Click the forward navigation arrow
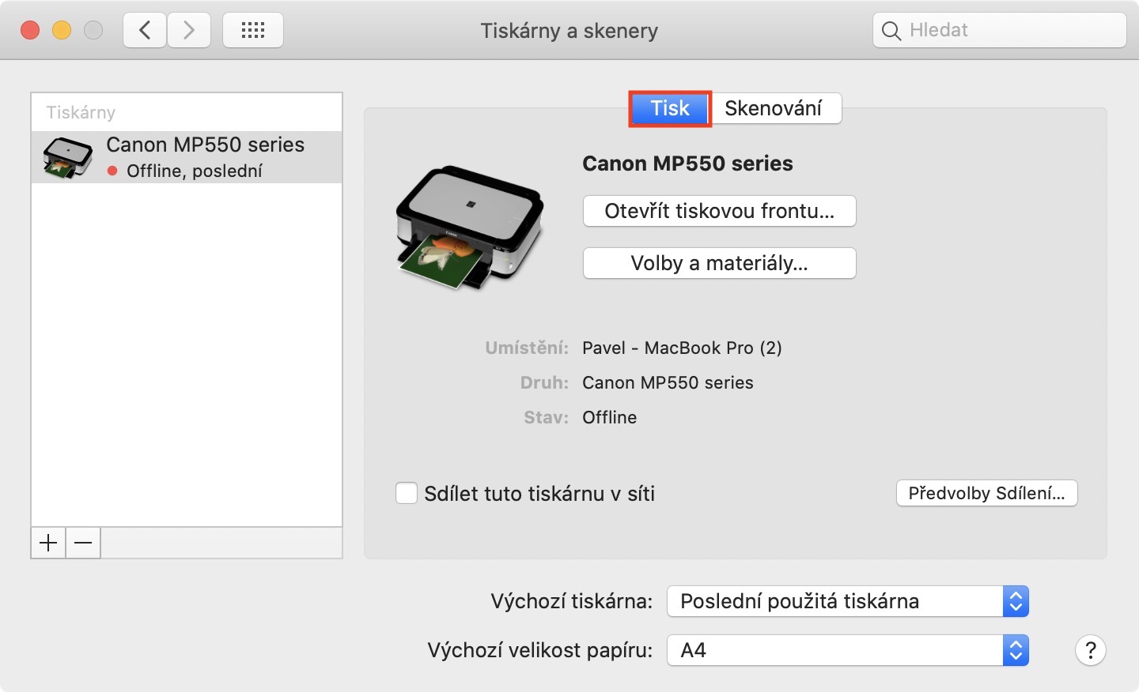The height and width of the screenshot is (692, 1139). point(188,31)
